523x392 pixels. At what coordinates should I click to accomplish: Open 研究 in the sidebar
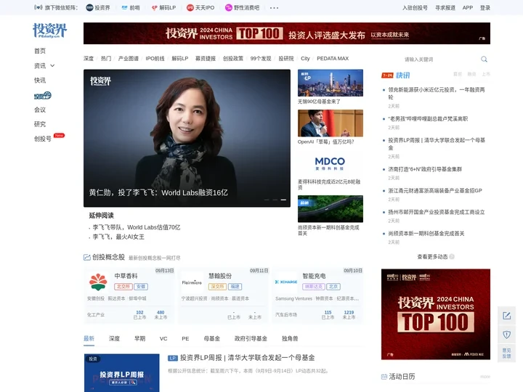40,124
